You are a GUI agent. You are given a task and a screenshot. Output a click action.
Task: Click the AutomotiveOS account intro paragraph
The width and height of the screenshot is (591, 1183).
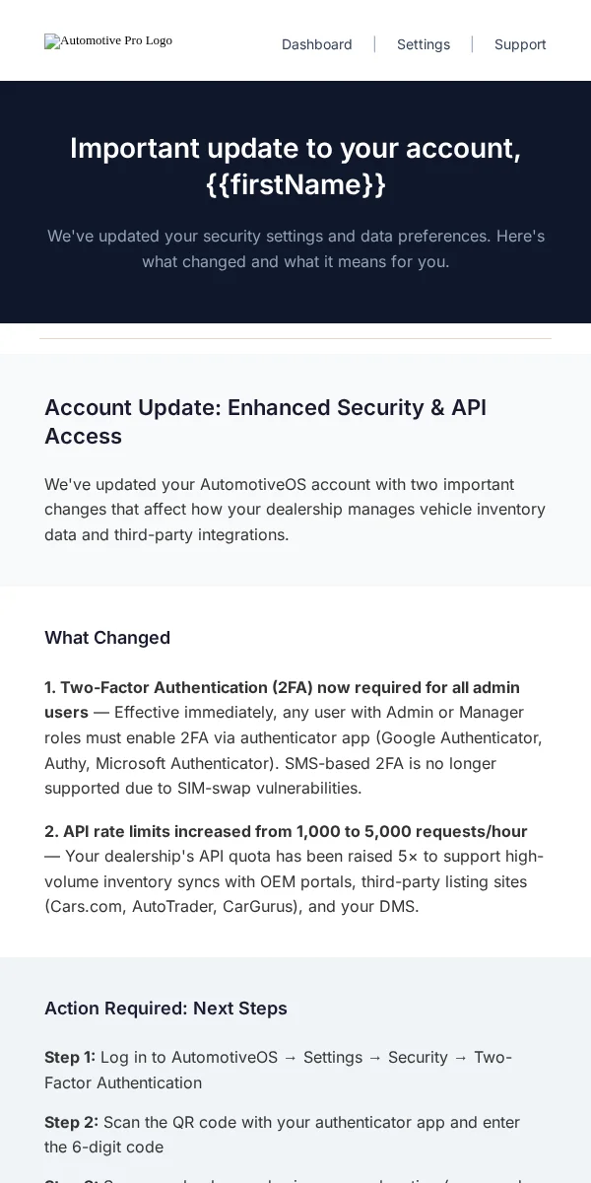coord(295,510)
